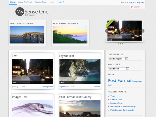
Task: Click the Post Formats tag
Action: pos(120,81)
